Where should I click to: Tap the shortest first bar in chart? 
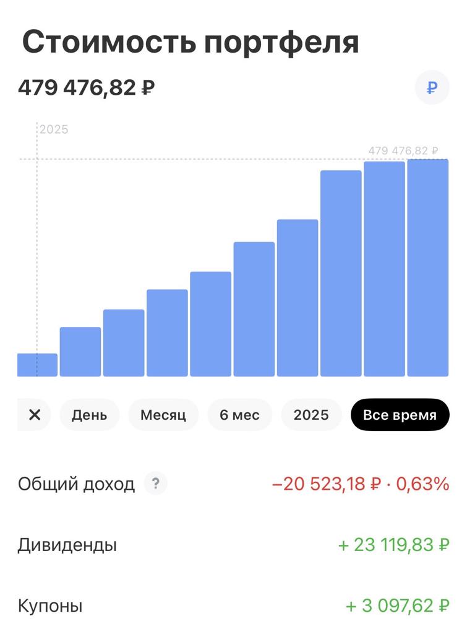pos(37,365)
